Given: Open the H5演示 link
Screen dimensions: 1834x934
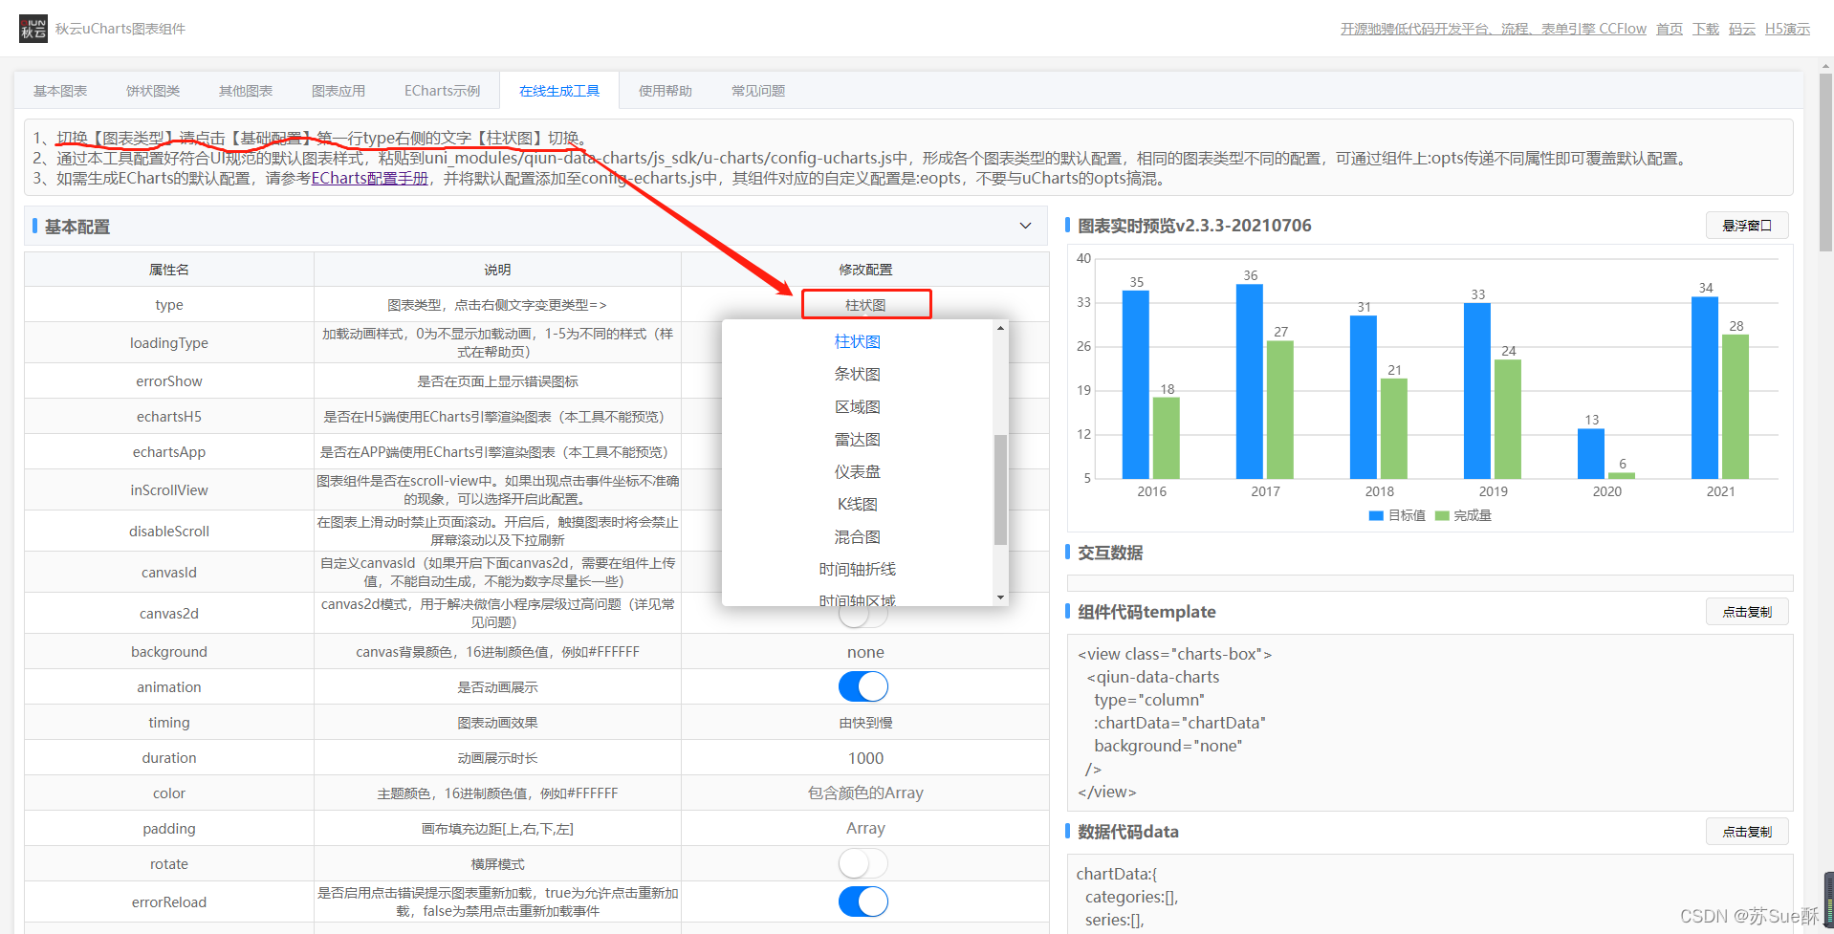Looking at the screenshot, I should tap(1787, 29).
